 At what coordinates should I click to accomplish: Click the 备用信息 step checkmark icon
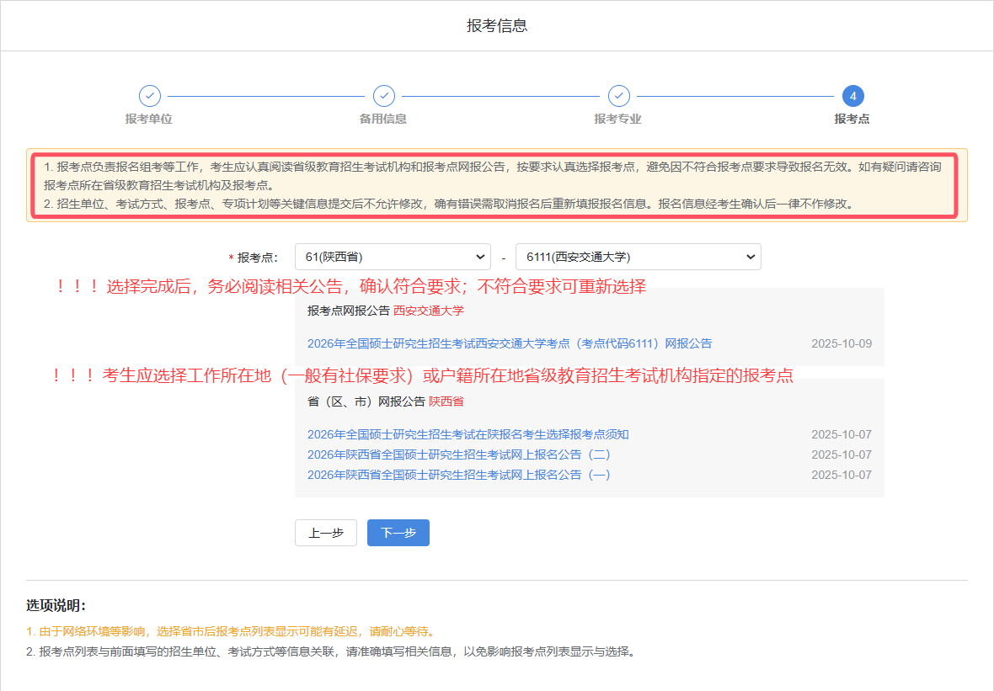(383, 96)
